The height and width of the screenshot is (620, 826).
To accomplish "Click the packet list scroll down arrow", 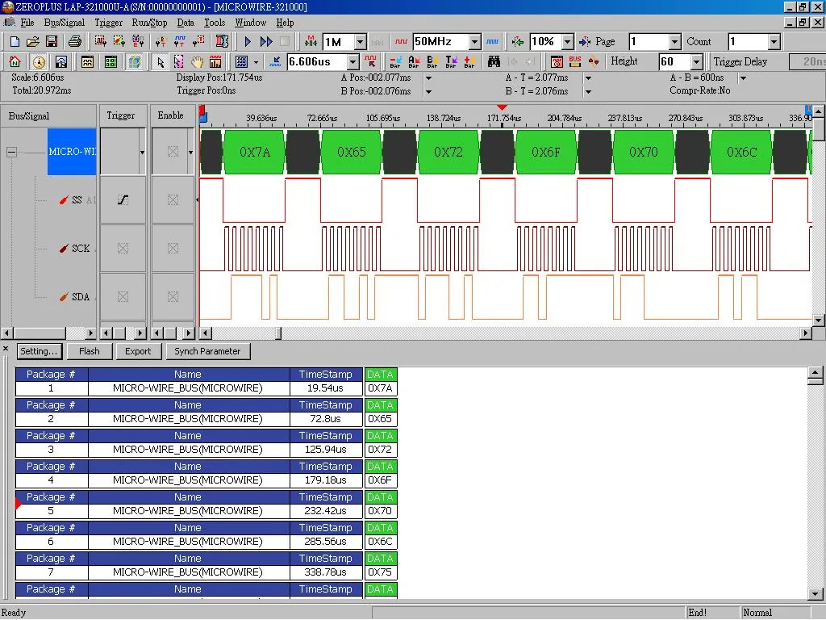I will click(815, 593).
